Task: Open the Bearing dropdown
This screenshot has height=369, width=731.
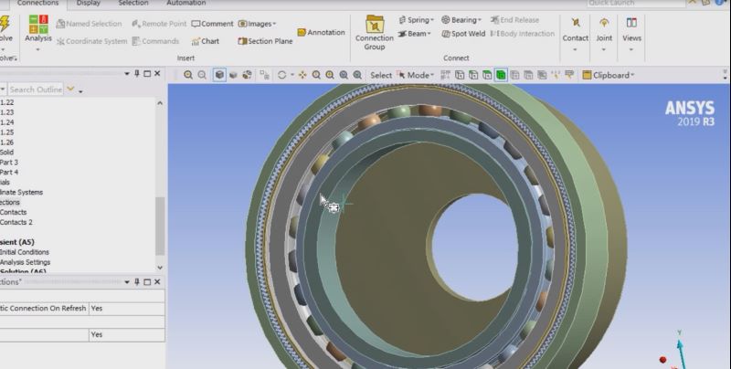Action: (x=461, y=20)
